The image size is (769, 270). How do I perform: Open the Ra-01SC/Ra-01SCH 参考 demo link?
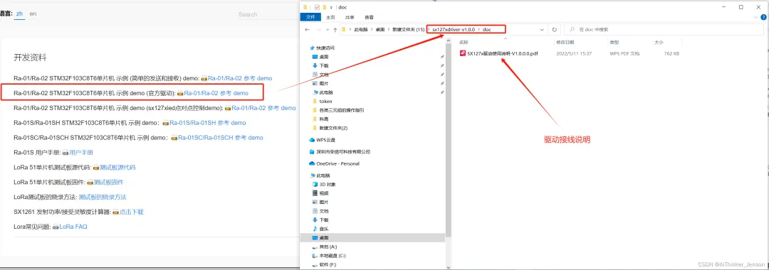(220, 137)
